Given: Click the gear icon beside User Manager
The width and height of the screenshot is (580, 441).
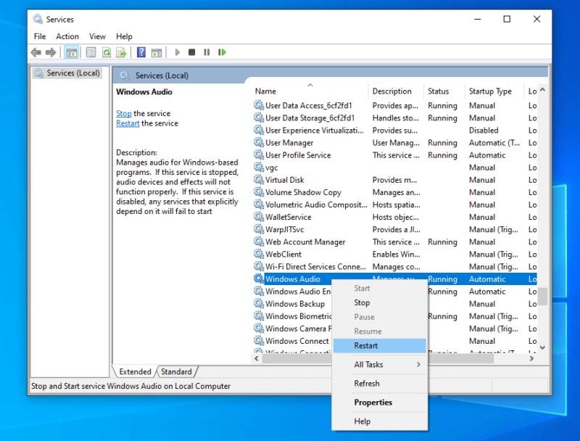Looking at the screenshot, I should [259, 142].
